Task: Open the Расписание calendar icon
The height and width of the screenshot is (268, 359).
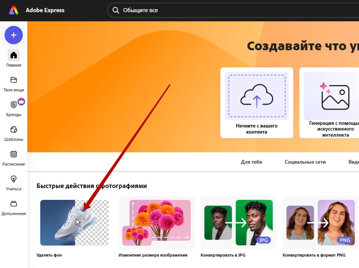Action: tap(14, 154)
